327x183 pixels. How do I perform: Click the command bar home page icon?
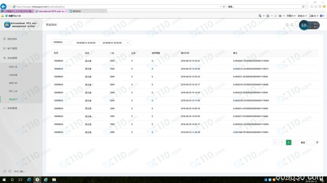pyautogui.click(x=260, y=16)
